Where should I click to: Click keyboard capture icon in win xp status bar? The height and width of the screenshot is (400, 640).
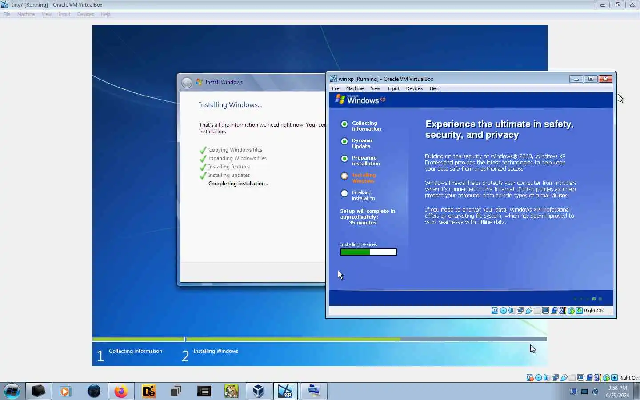point(579,311)
